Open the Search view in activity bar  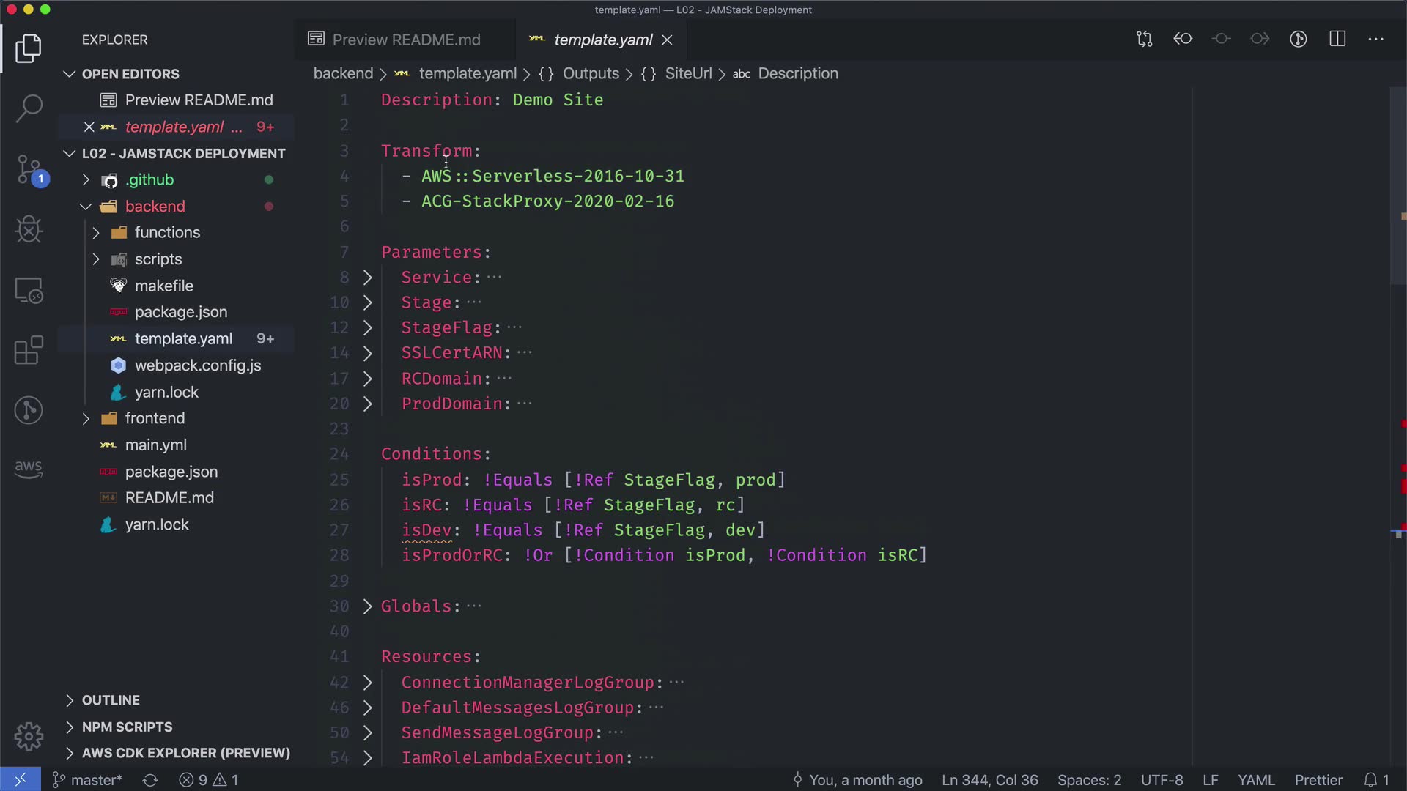point(29,108)
